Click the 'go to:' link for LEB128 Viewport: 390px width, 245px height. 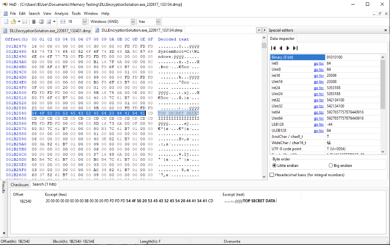(x=319, y=125)
